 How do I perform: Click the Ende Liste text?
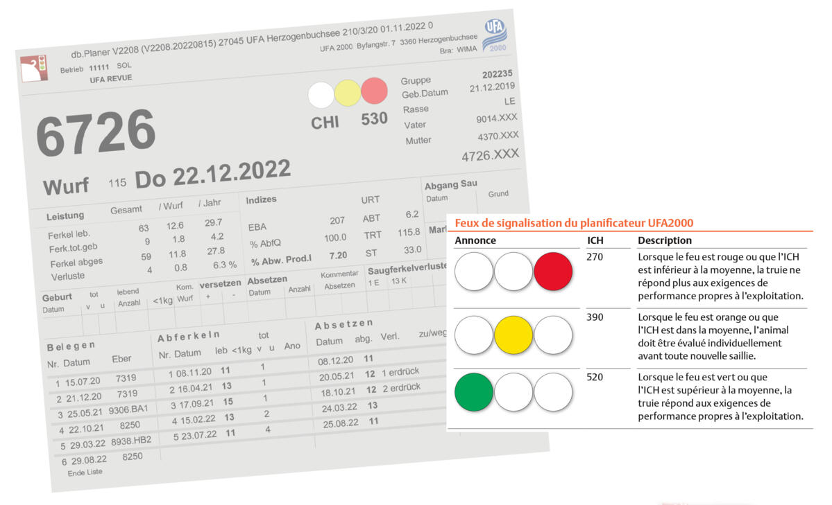click(x=85, y=472)
